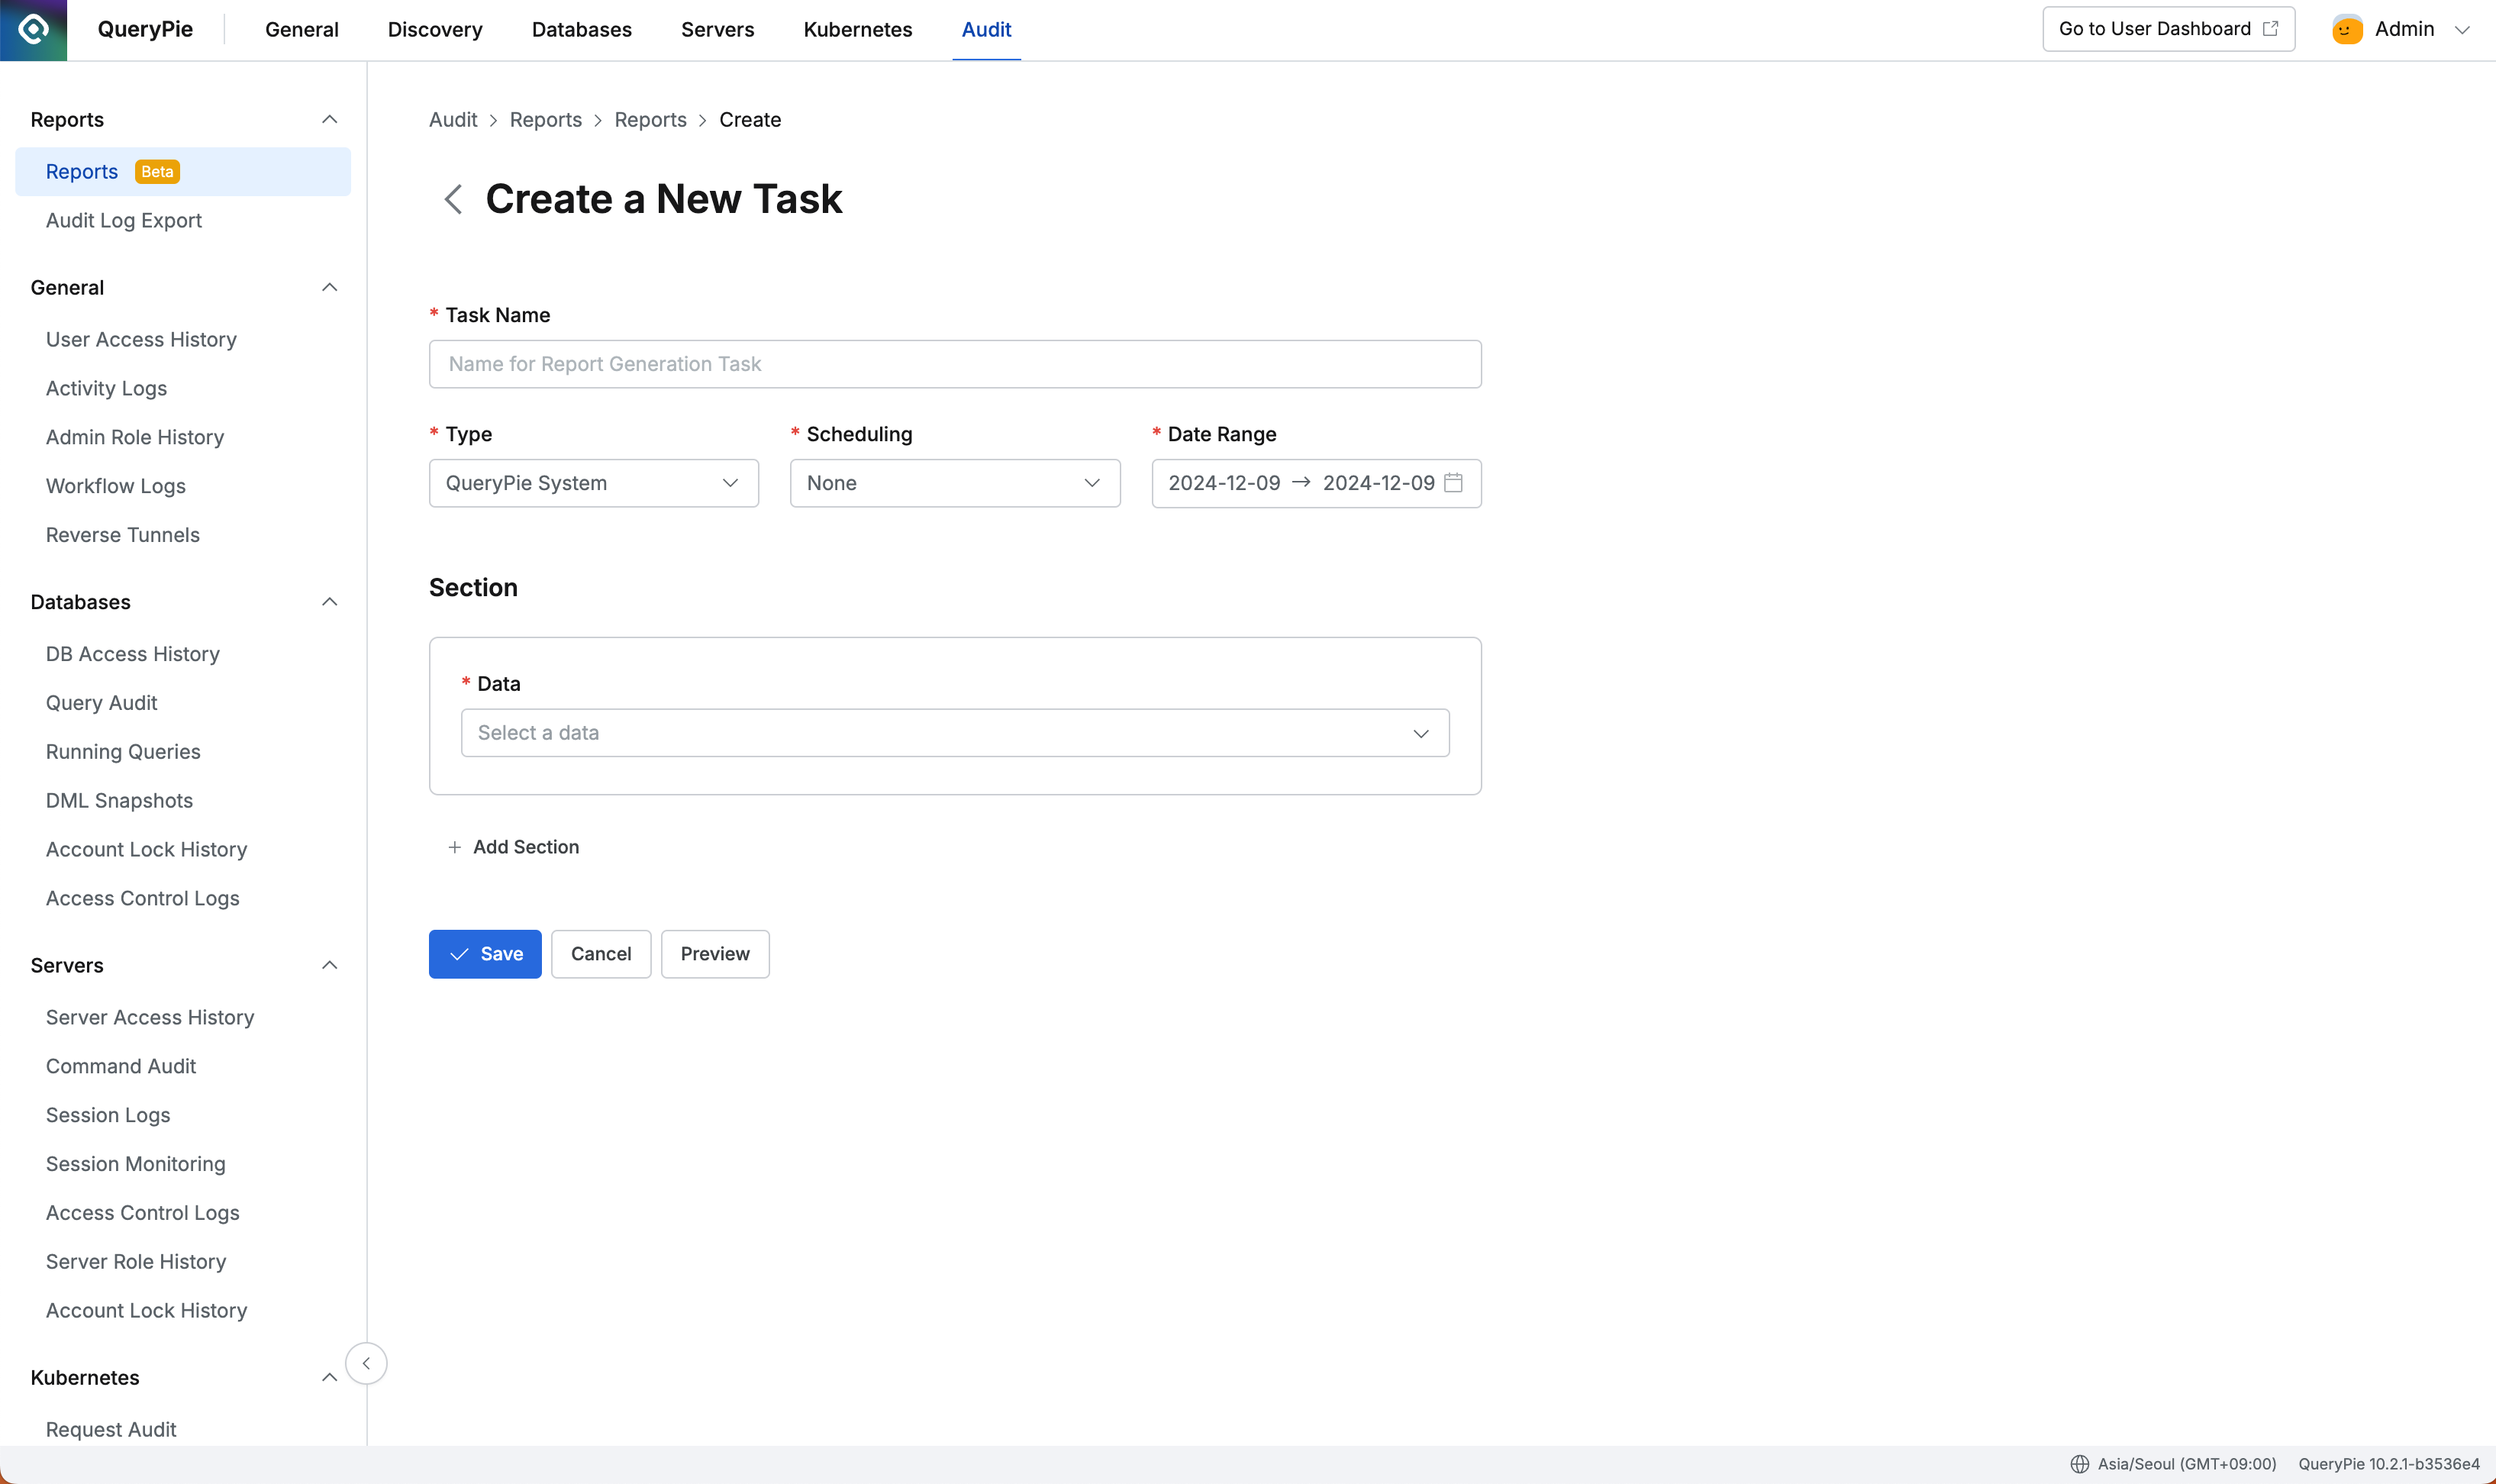Collapse the sidebar using the floating chevron button
Image resolution: width=2496 pixels, height=1484 pixels.
(x=366, y=1362)
